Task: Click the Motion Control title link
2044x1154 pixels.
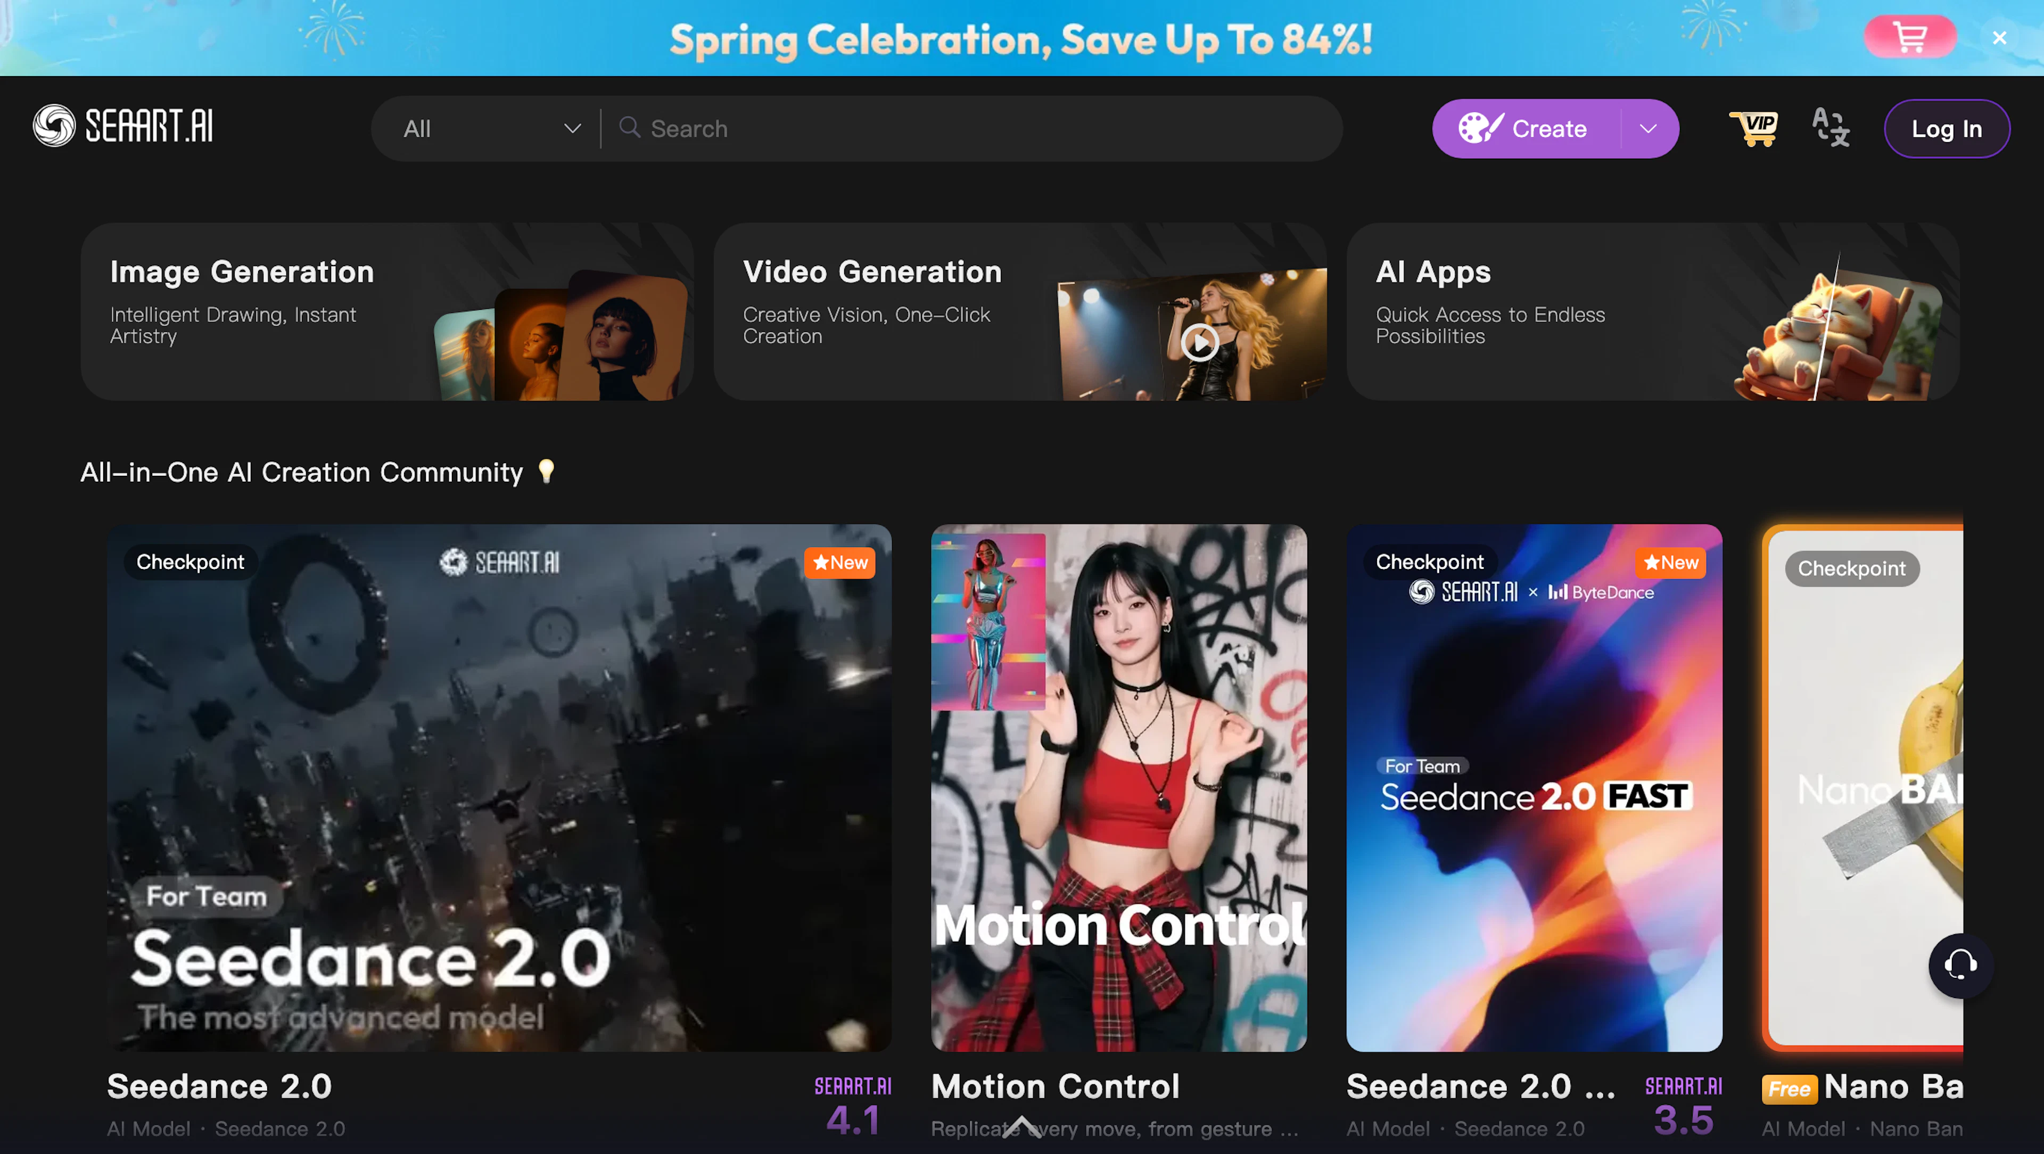Action: 1056,1086
